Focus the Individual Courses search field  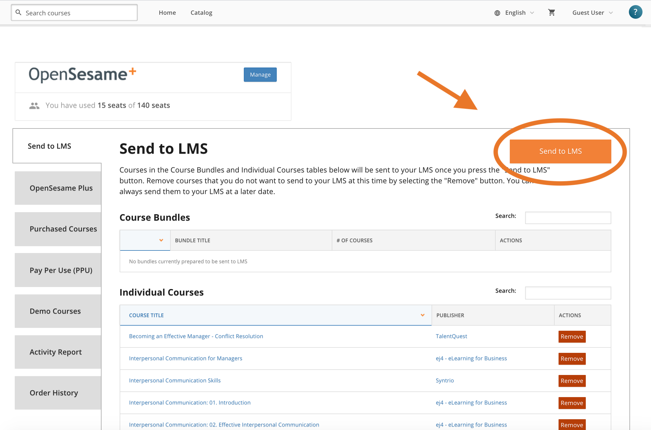coord(568,293)
